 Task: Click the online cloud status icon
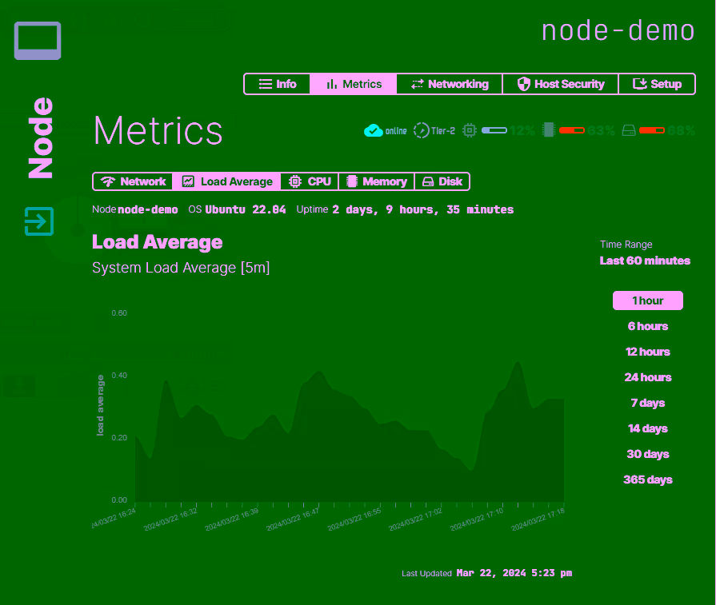[x=373, y=129]
